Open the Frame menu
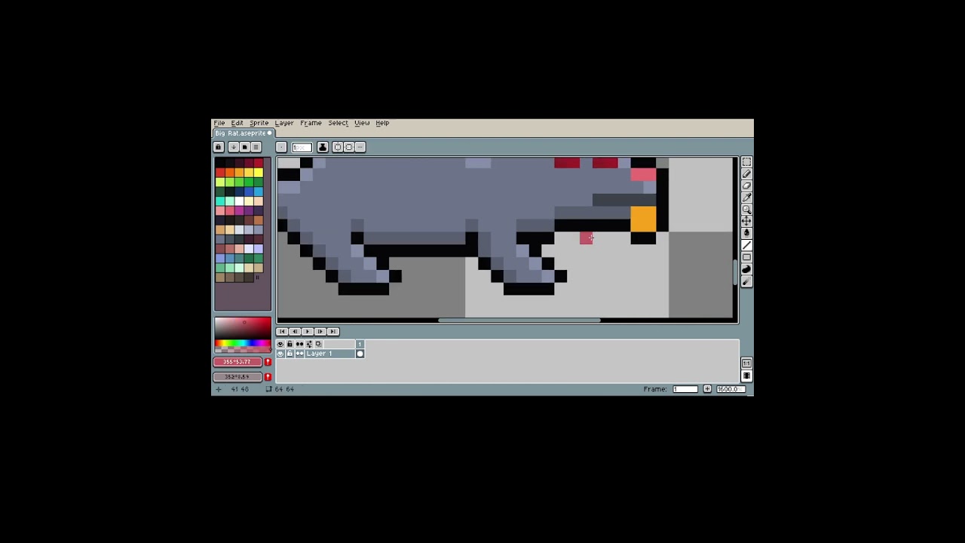The image size is (965, 543). point(311,123)
